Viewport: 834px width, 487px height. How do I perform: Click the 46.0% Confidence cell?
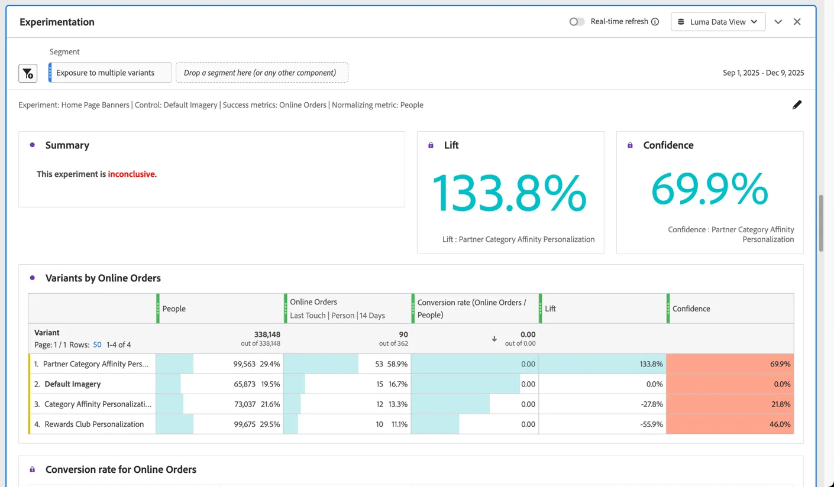point(730,424)
